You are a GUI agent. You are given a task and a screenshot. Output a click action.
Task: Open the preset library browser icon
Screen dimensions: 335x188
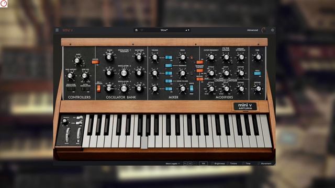click(x=137, y=30)
